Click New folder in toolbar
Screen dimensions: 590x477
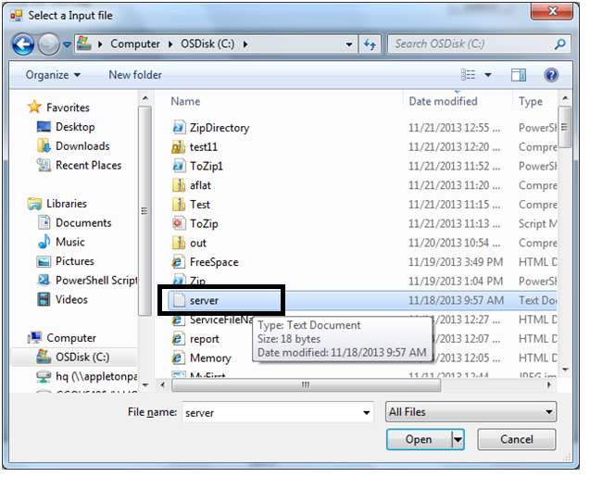(135, 75)
